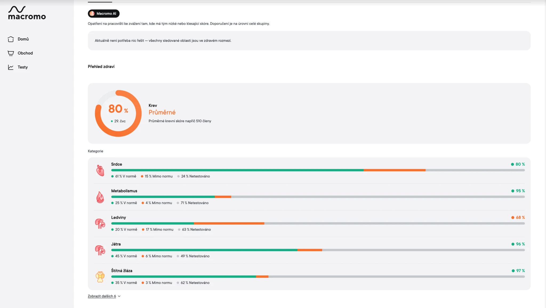This screenshot has height=308, width=546.
Task: Select the Štítná žláza category title
Action: (122, 271)
